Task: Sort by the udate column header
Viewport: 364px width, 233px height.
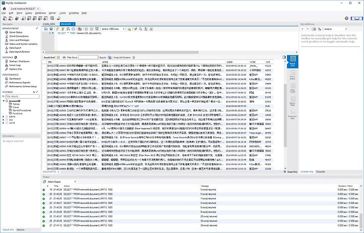Action: click(x=237, y=62)
